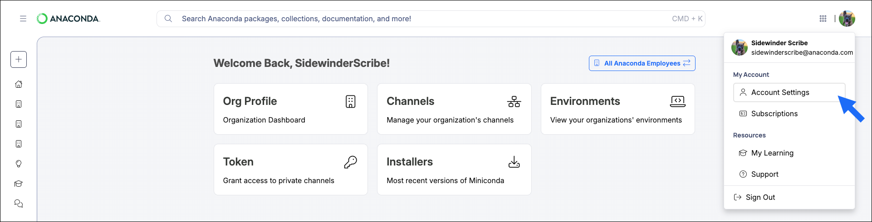Image resolution: width=872 pixels, height=222 pixels.
Task: Click the plus create button in sidebar
Action: coord(19,59)
